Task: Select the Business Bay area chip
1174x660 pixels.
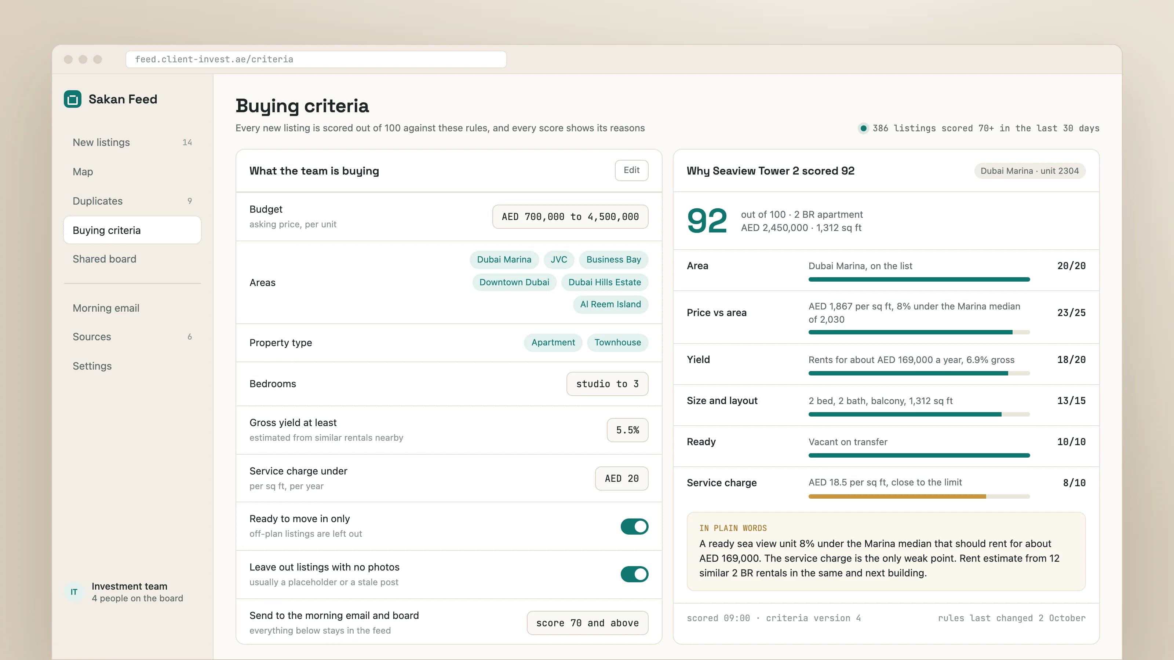Action: click(x=613, y=260)
